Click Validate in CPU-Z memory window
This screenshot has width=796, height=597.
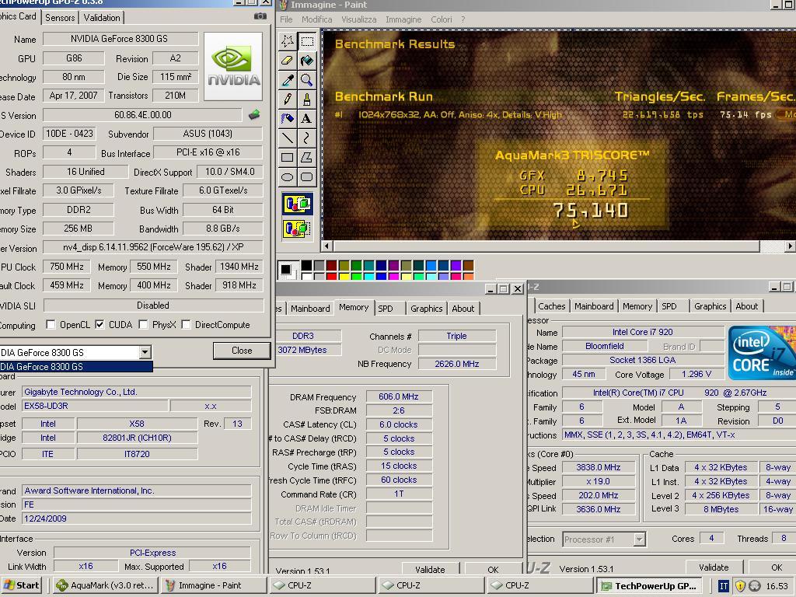[x=430, y=570]
